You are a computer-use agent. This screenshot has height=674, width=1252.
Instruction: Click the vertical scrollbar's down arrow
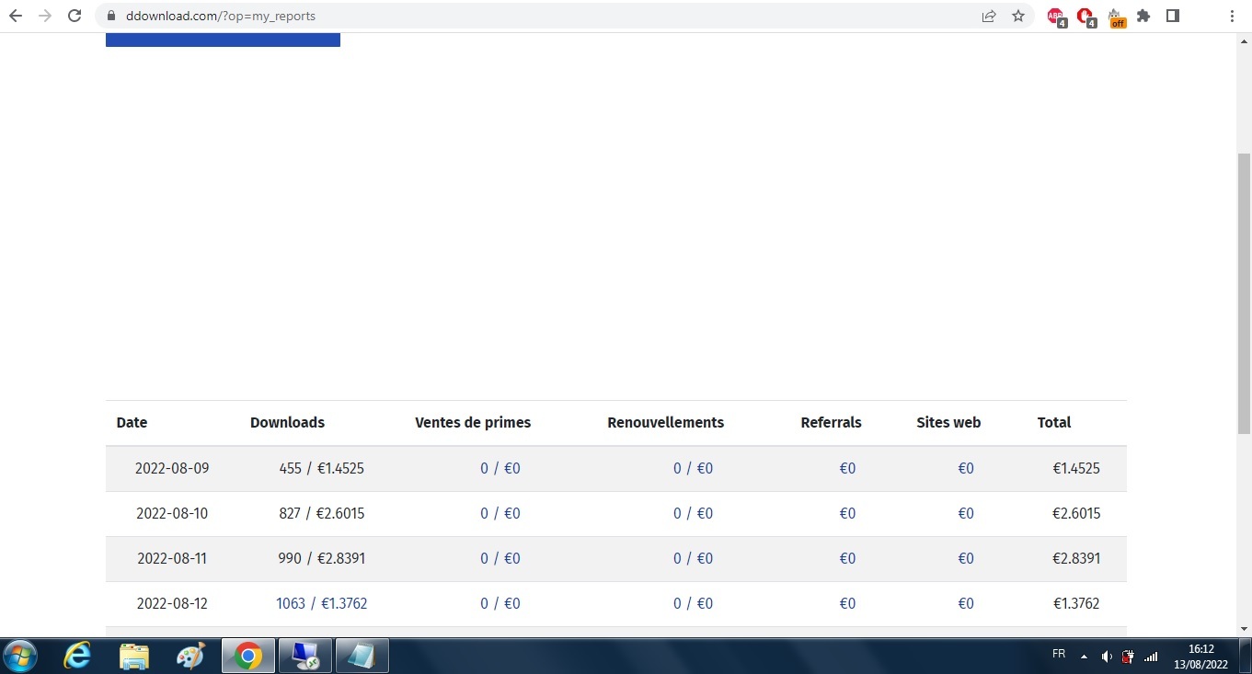pos(1244,629)
